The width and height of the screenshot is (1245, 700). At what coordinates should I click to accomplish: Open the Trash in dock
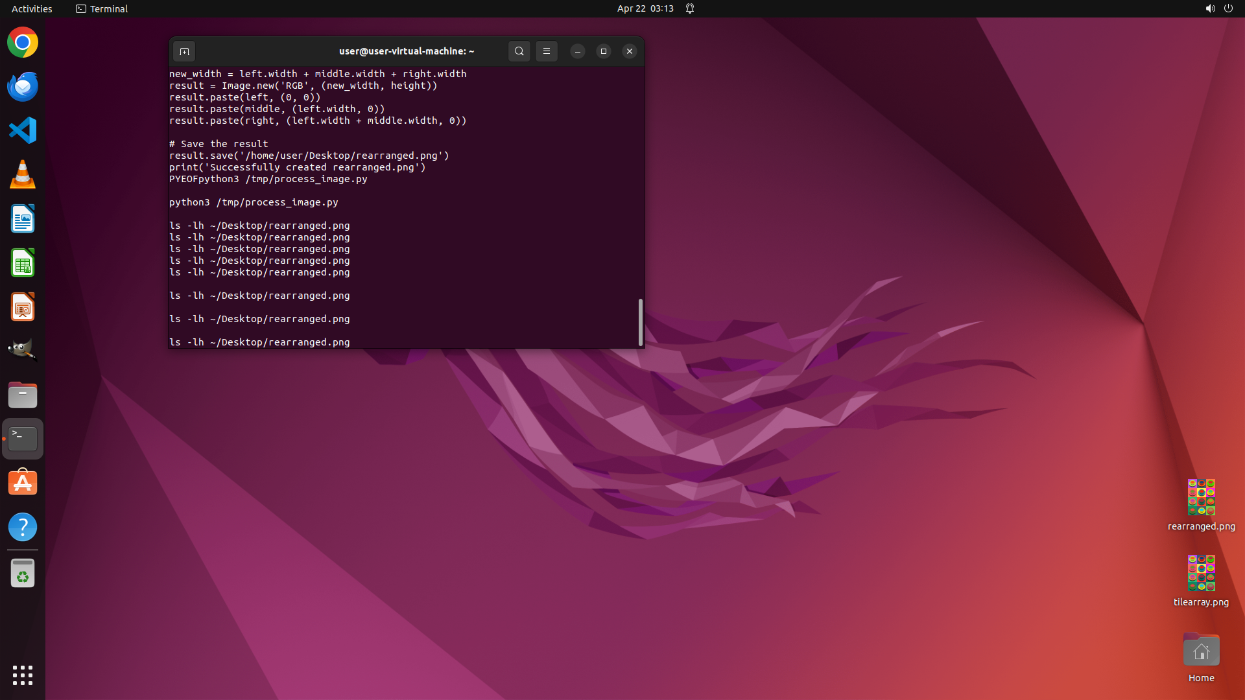pyautogui.click(x=23, y=574)
